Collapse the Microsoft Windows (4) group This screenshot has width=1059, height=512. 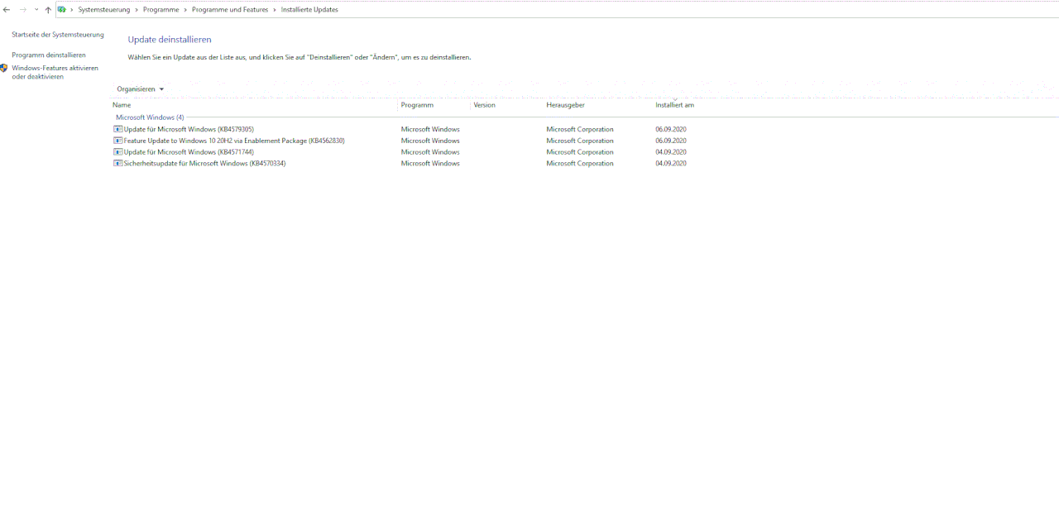click(x=150, y=117)
